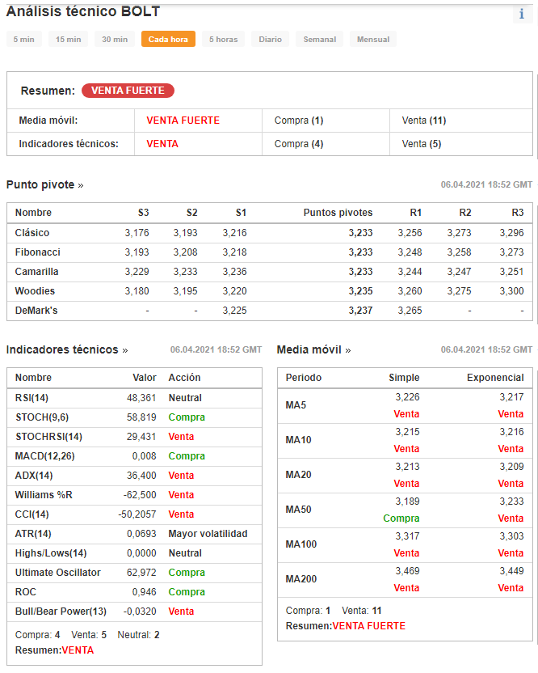Open the Diario timeframe tab
The width and height of the screenshot is (538, 673).
click(271, 40)
